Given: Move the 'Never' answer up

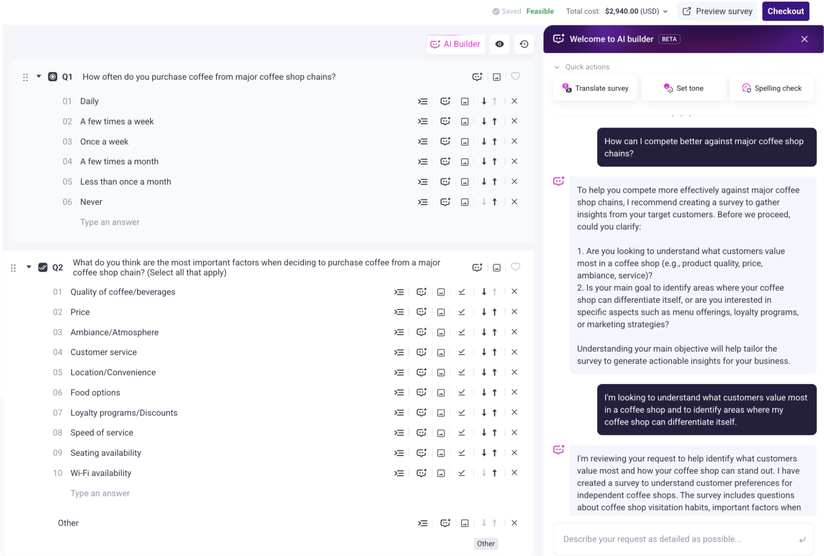Looking at the screenshot, I should (494, 202).
